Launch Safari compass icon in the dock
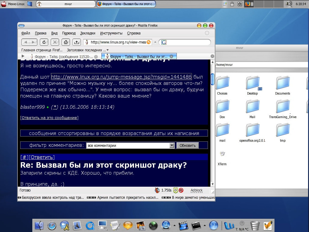309x232 pixels. 52,225
